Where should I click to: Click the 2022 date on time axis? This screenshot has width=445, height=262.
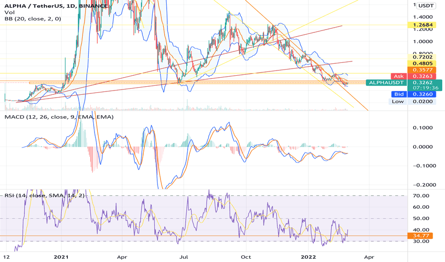tap(308, 257)
